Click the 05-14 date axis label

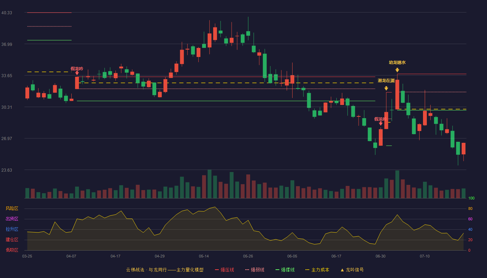click(x=204, y=256)
